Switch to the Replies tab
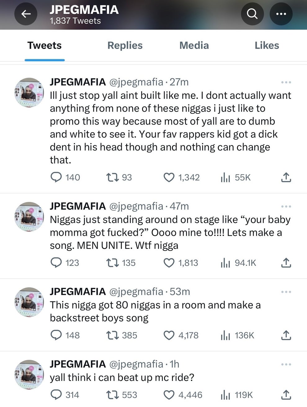The image size is (307, 407). coord(125,45)
